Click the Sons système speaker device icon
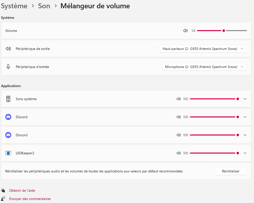This screenshot has width=254, height=203. [x=8, y=99]
